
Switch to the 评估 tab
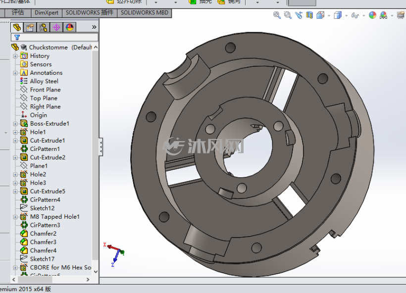click(18, 13)
